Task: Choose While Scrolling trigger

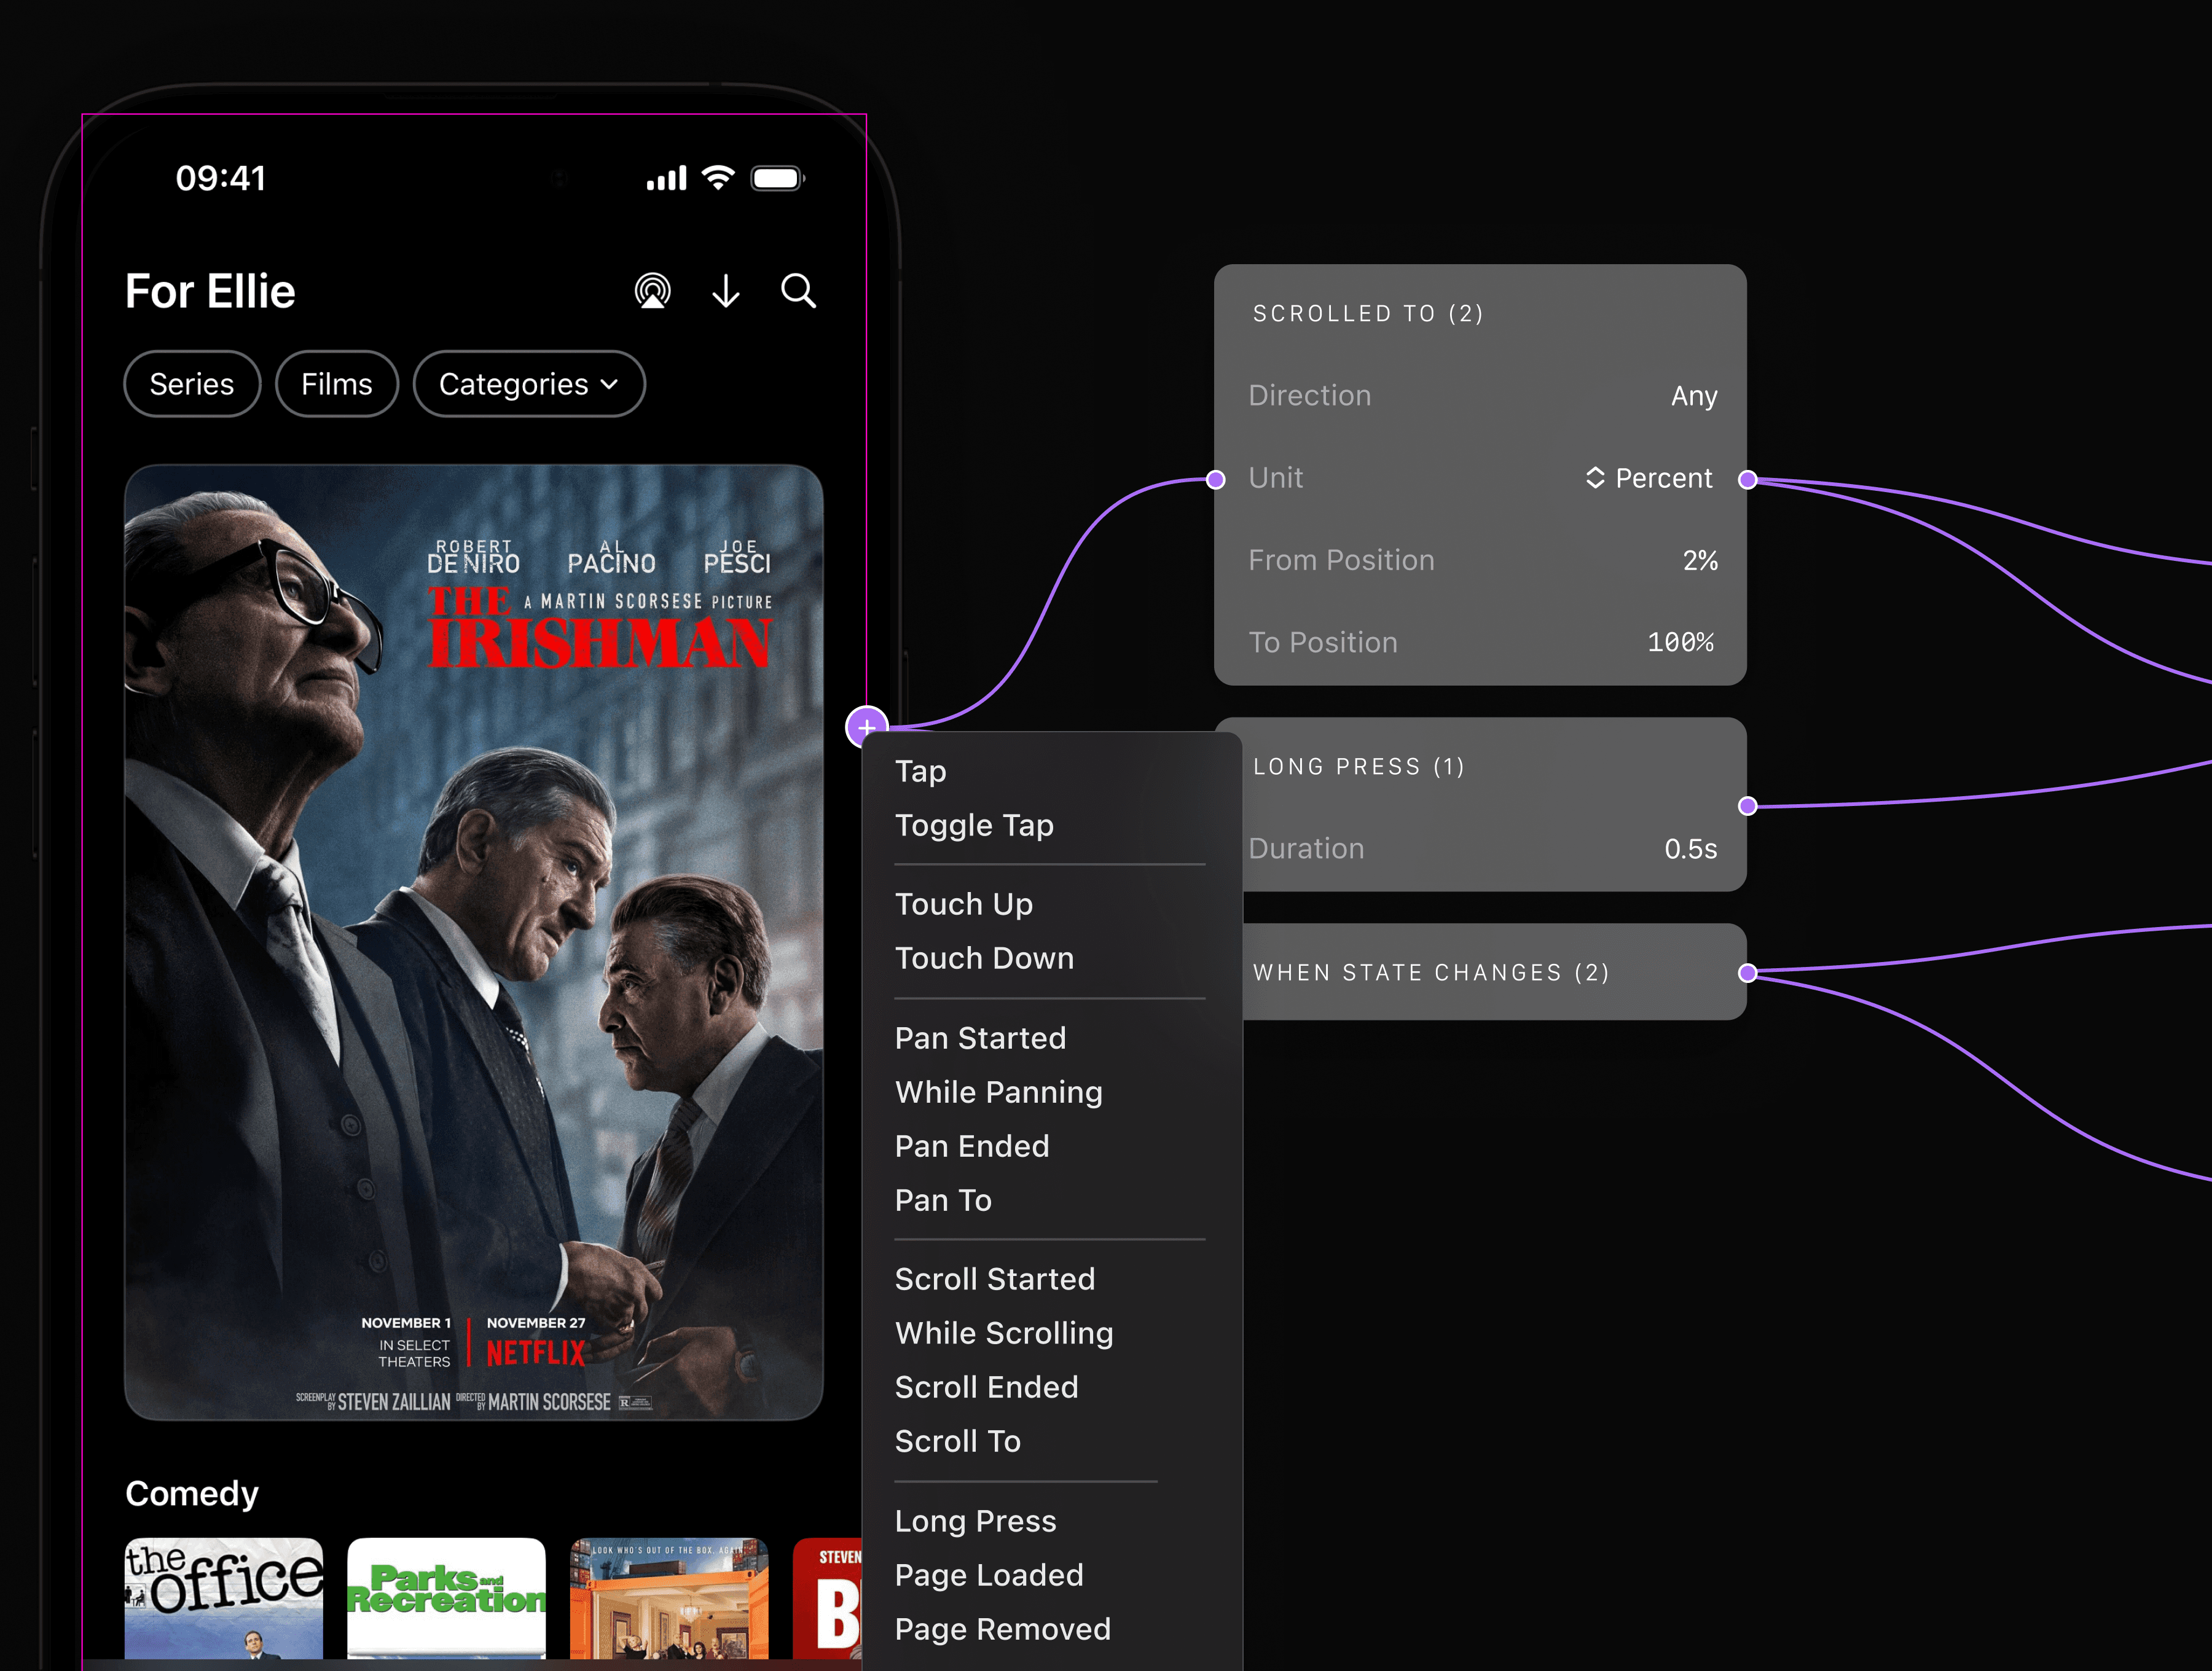Action: coord(1004,1333)
